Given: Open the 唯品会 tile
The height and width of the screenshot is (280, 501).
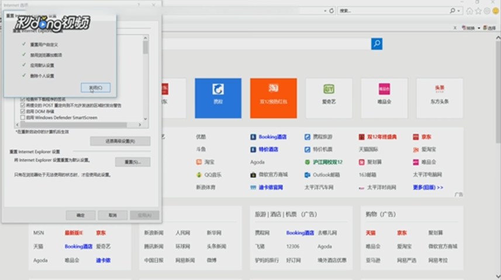Looking at the screenshot, I should tap(384, 98).
